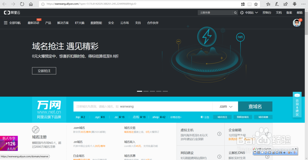Click the translate page icon
This screenshot has height=160, width=308.
point(243,4)
